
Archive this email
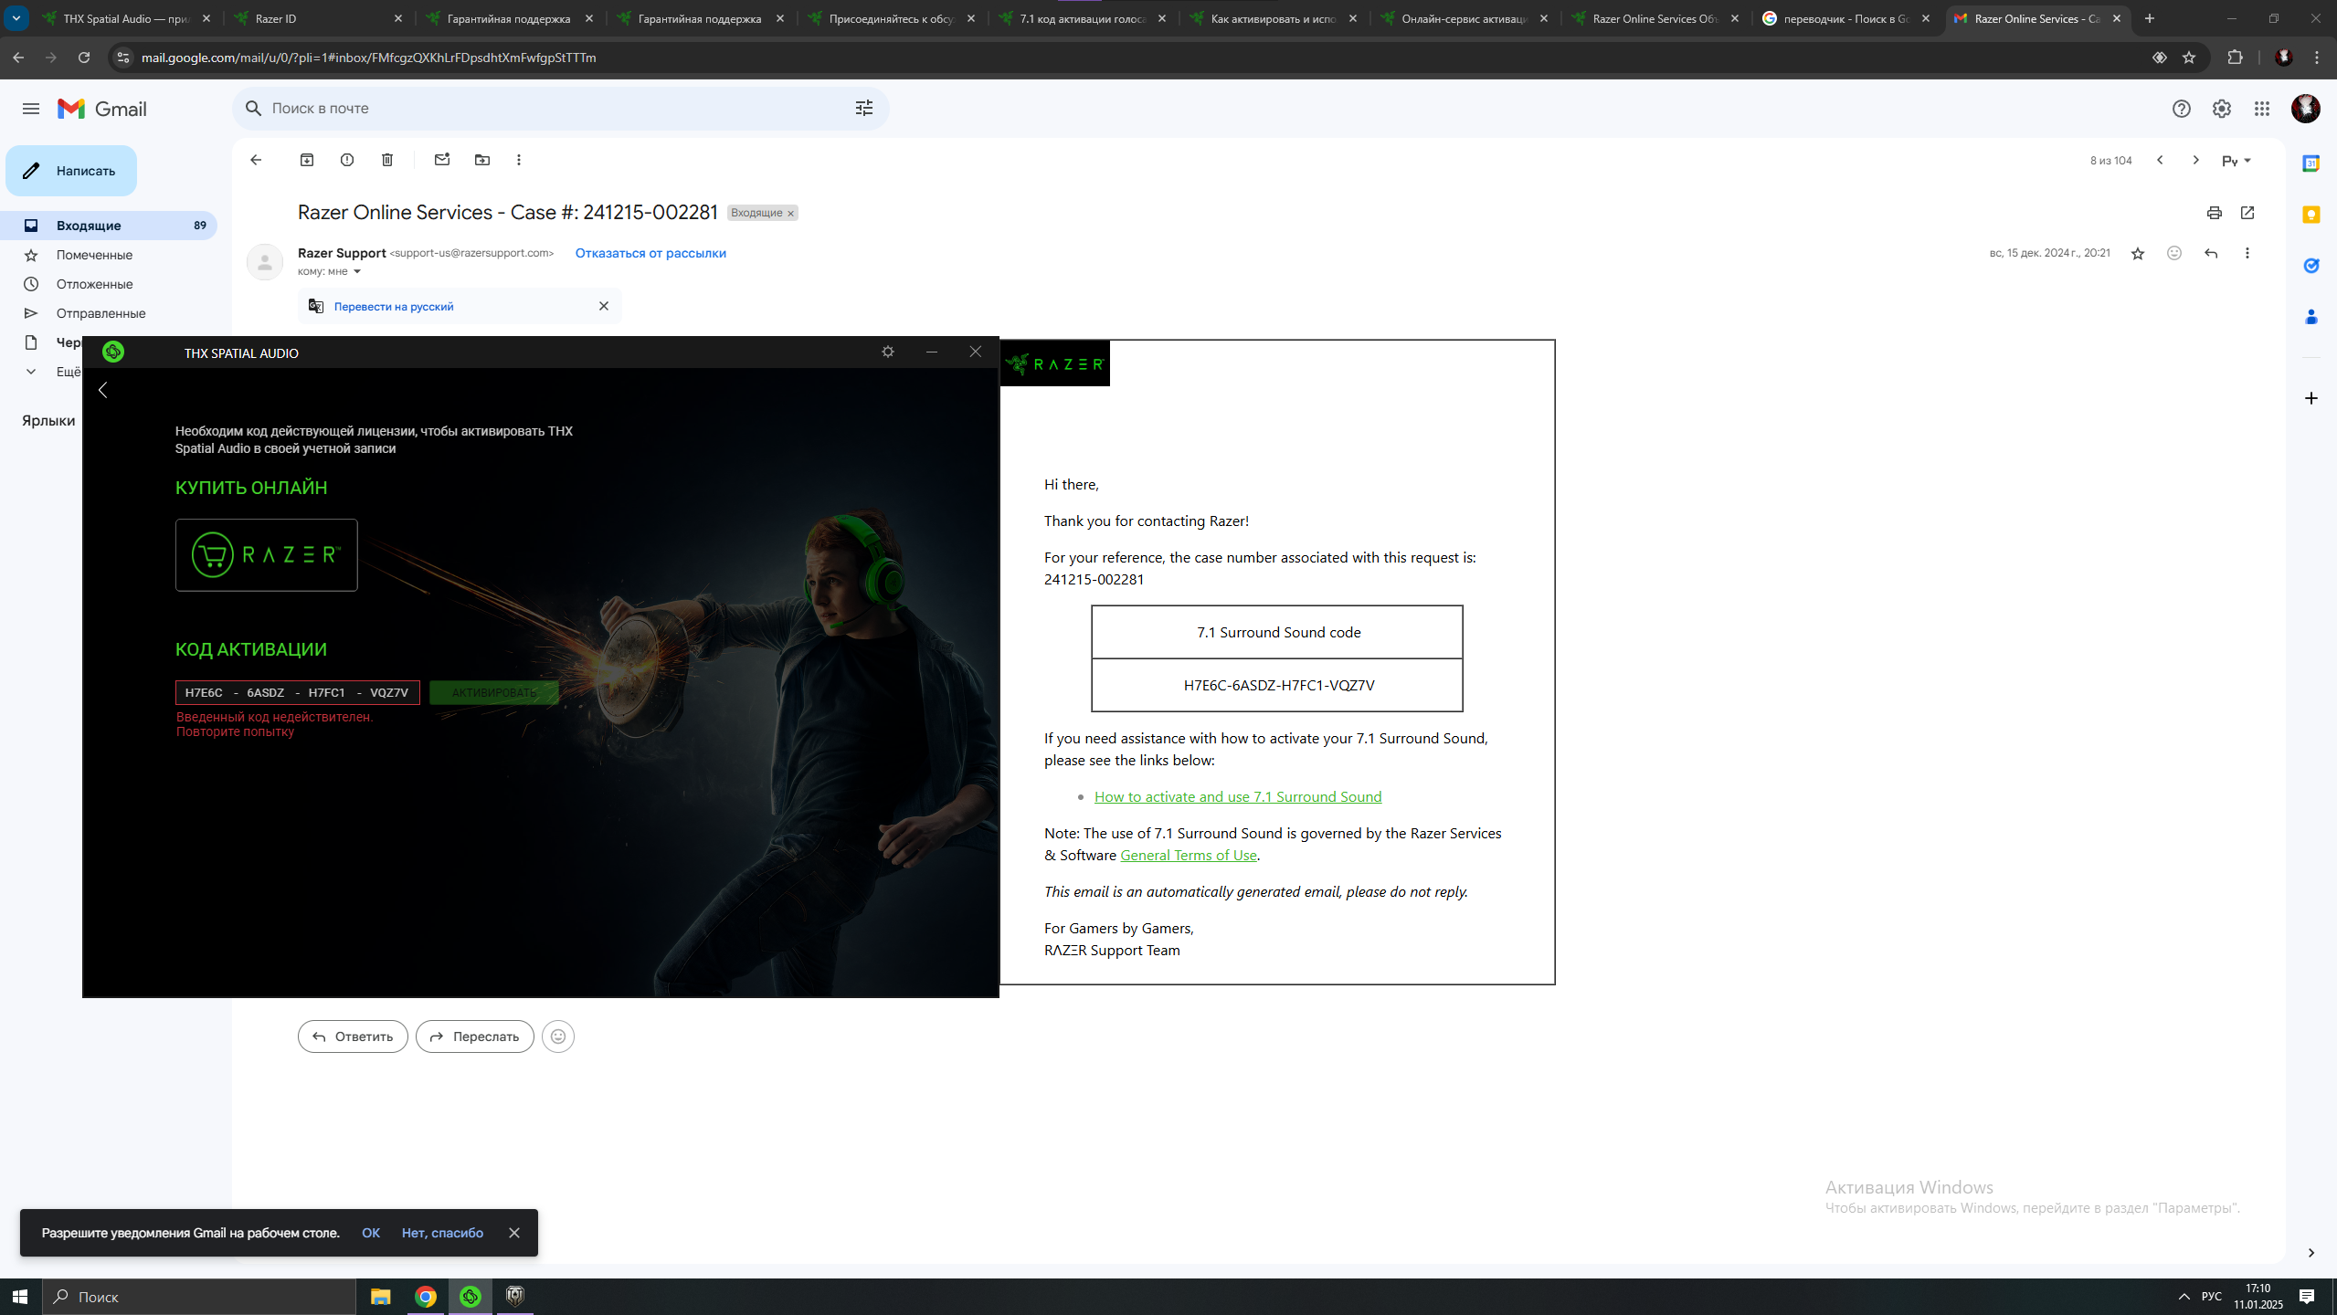coord(307,160)
